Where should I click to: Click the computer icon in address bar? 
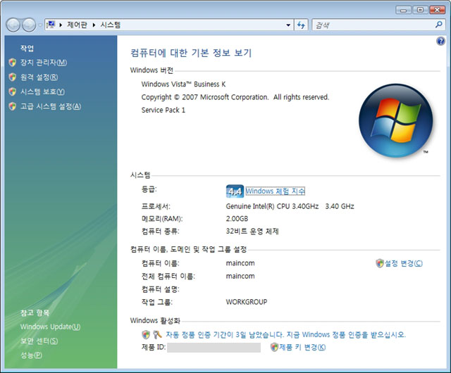[51, 25]
